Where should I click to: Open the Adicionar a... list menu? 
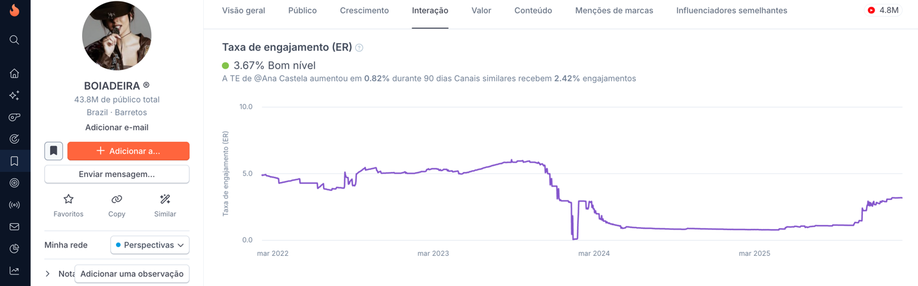click(128, 151)
